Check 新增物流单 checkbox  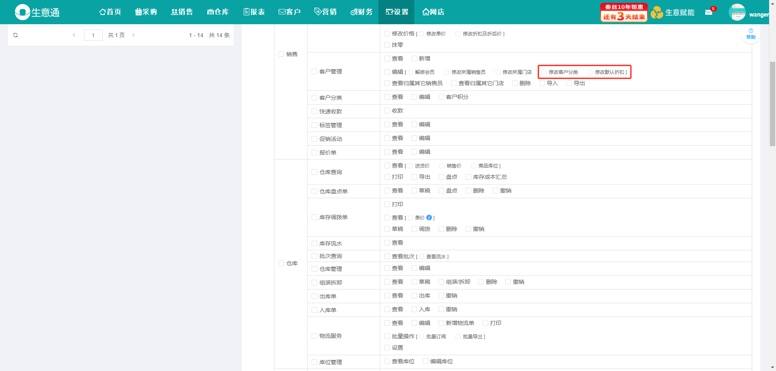[x=441, y=323]
